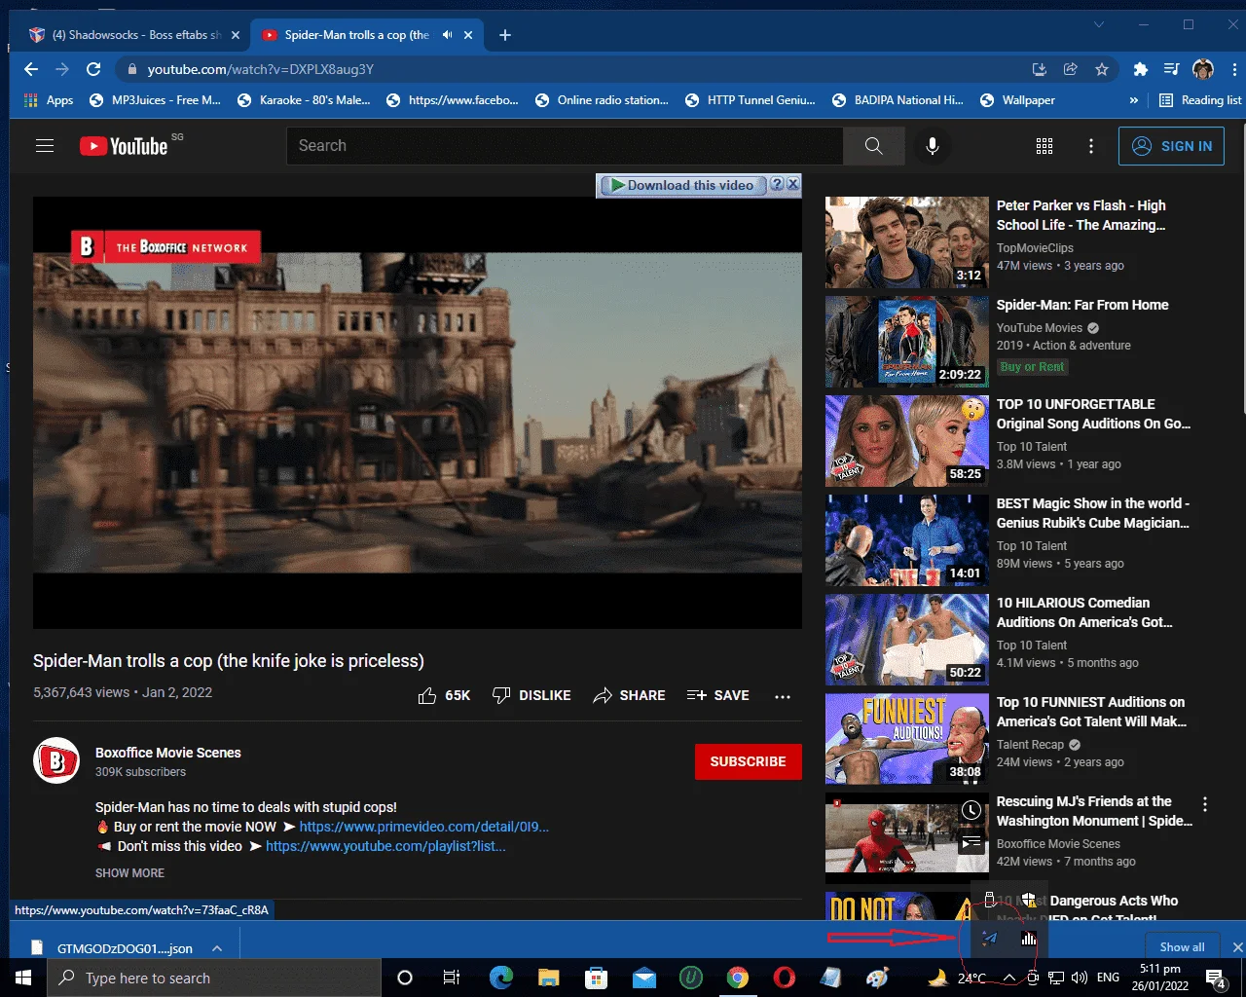The image size is (1246, 997).
Task: Click the safely remove USB tray icon
Action: point(990,900)
